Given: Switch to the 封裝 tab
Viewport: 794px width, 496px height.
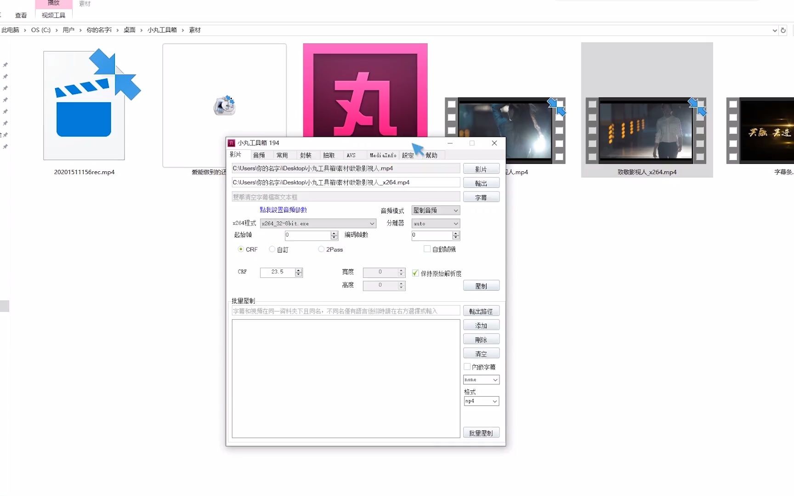Looking at the screenshot, I should (x=305, y=155).
